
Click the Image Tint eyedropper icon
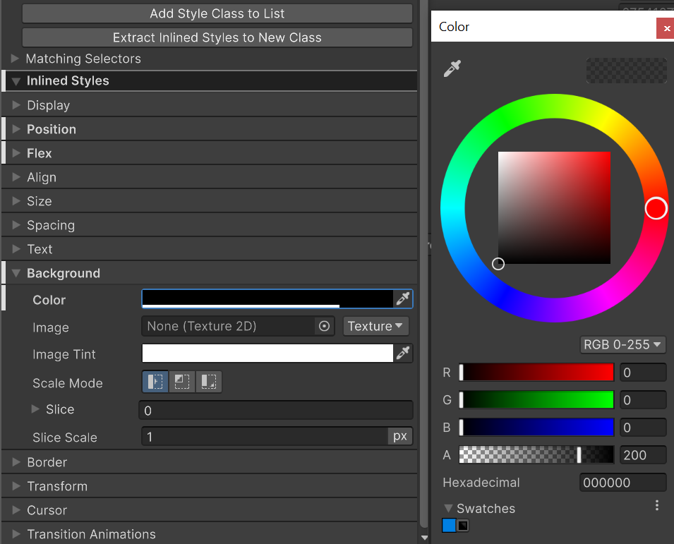[403, 353]
